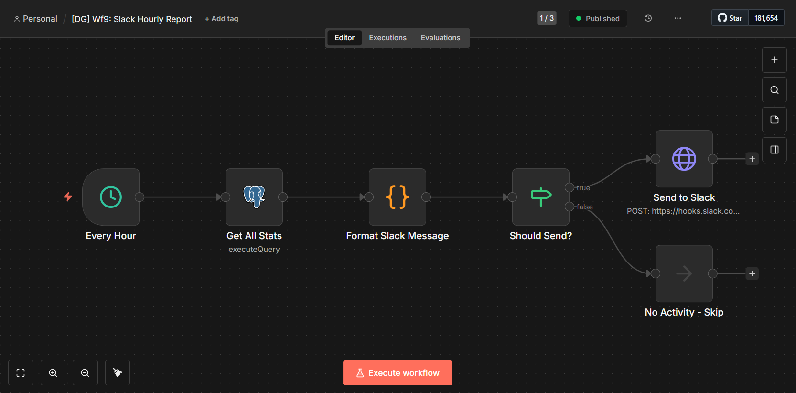796x393 pixels.
Task: Fit workflow to view icon
Action: 21,373
